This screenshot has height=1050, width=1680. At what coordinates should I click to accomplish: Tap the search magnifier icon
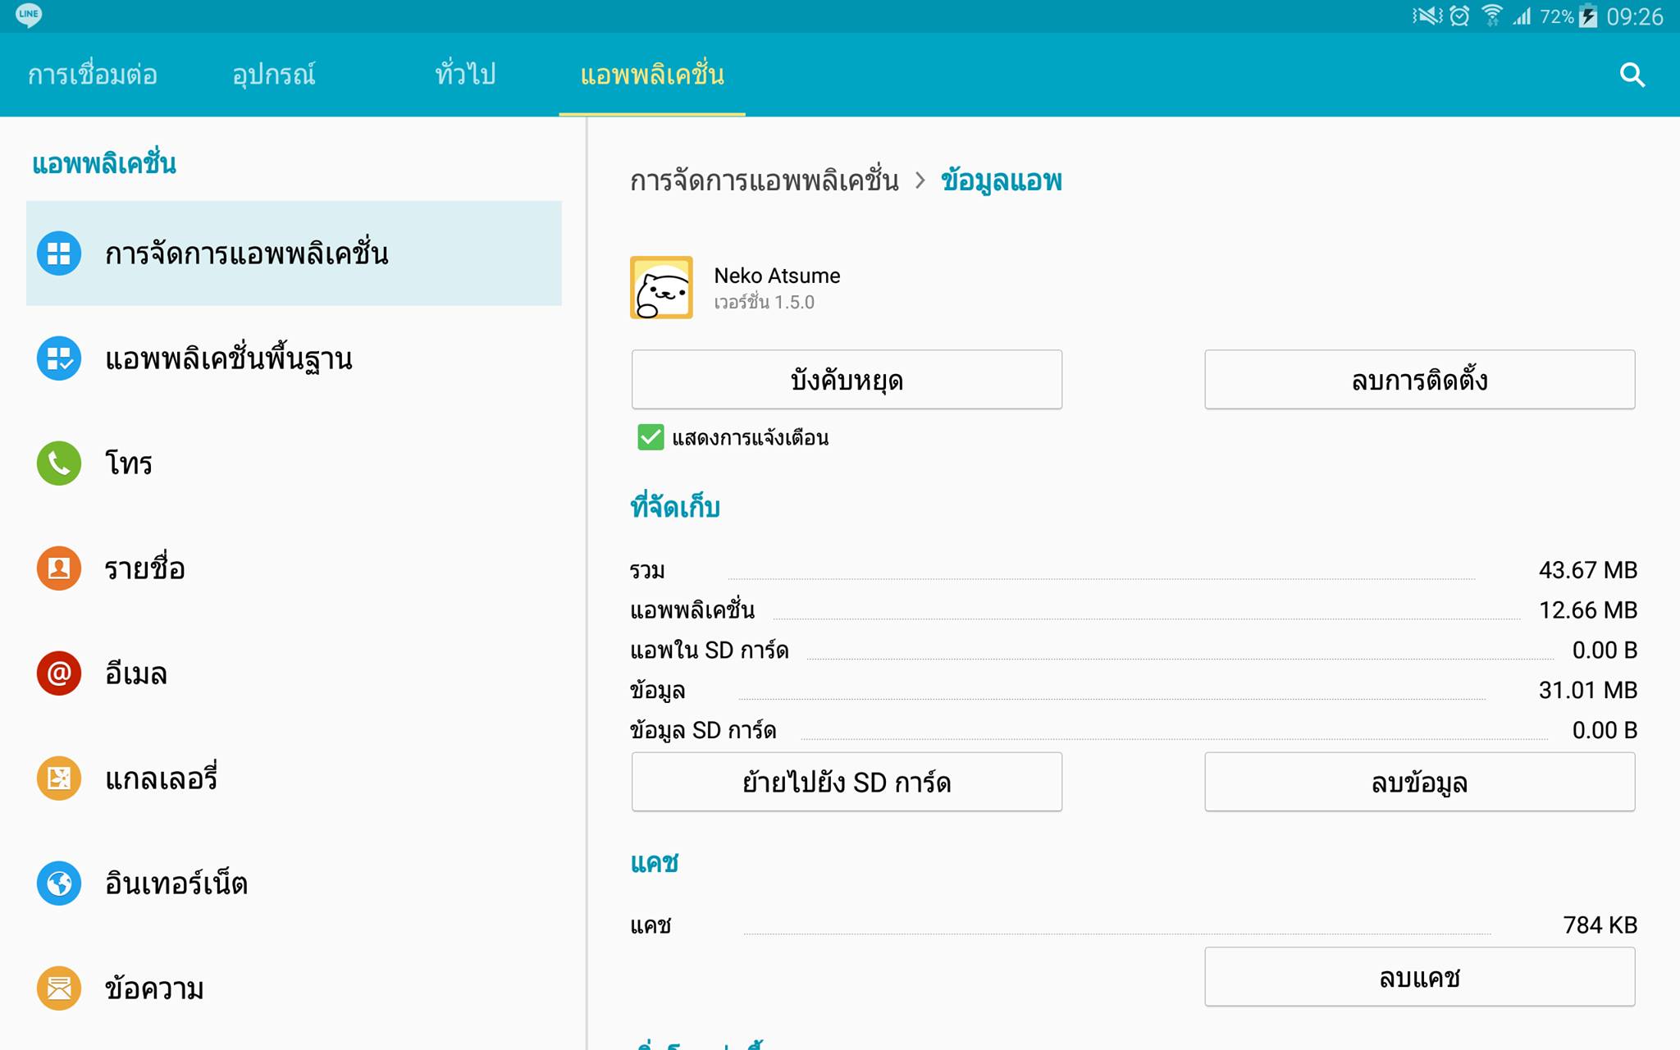click(x=1632, y=75)
